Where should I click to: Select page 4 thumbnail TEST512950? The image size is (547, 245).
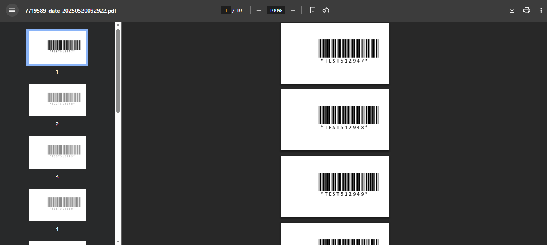(57, 205)
